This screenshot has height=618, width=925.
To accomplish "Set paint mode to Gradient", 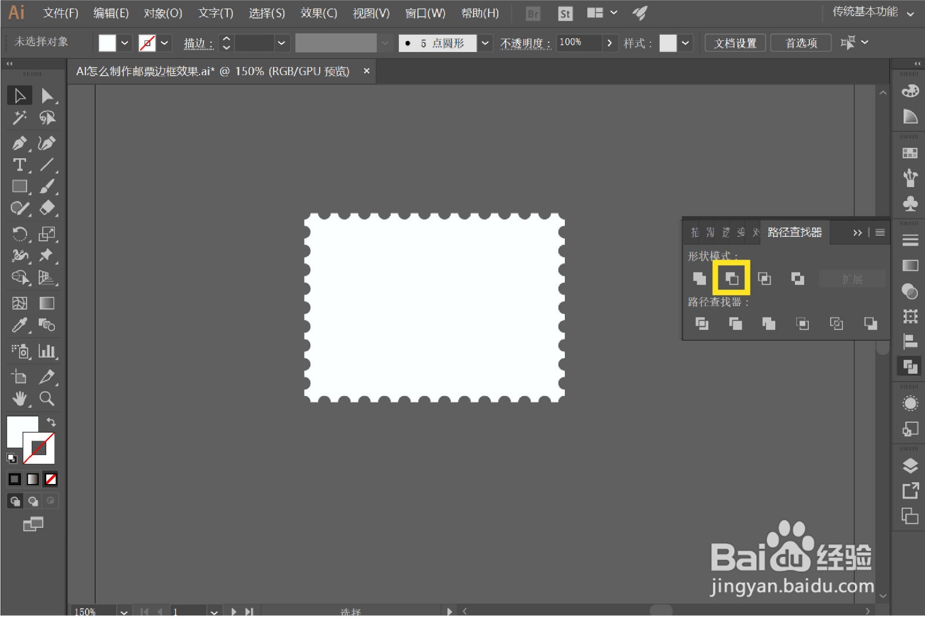I will (x=33, y=479).
